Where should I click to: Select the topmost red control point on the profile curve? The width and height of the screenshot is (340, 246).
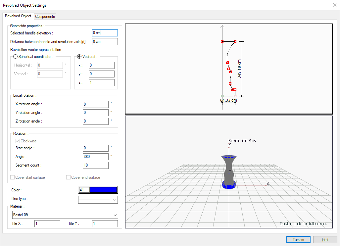pos(222,41)
